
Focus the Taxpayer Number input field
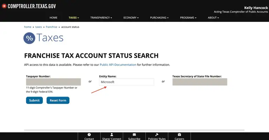[53, 82]
